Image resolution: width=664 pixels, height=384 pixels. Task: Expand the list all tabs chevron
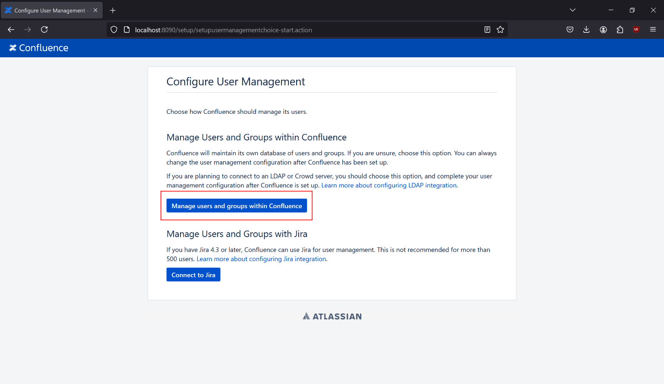click(x=572, y=10)
